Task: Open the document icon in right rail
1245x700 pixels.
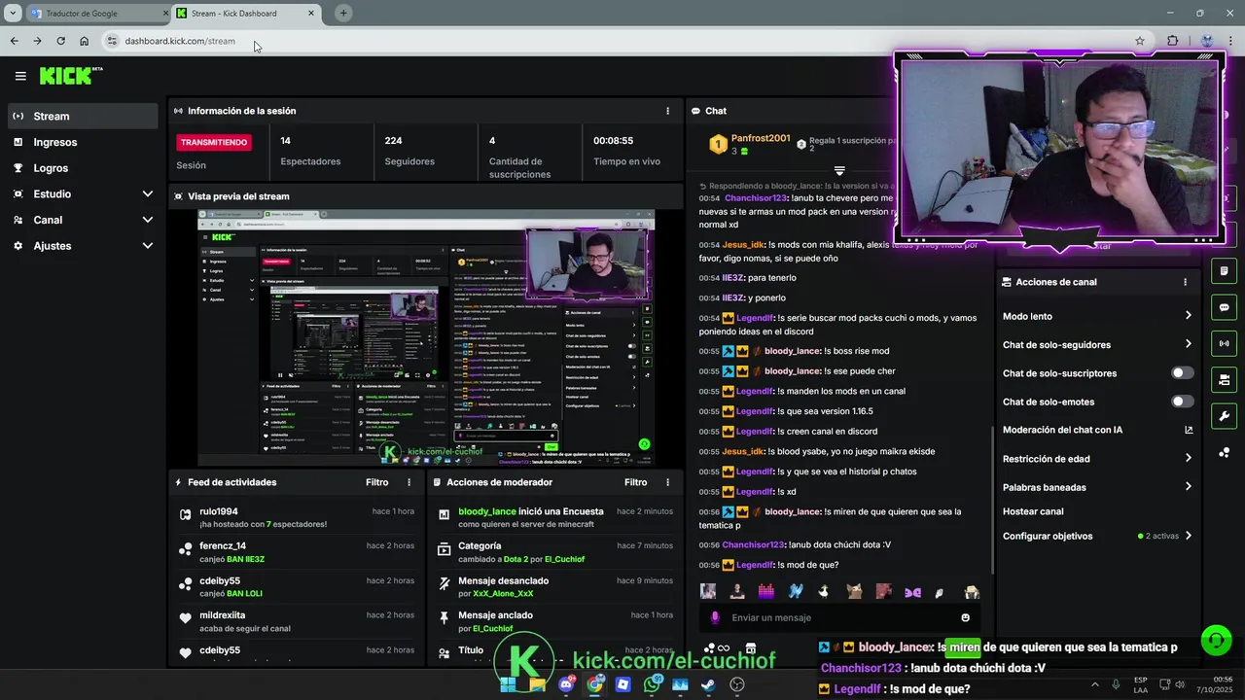Action: [x=1224, y=270]
